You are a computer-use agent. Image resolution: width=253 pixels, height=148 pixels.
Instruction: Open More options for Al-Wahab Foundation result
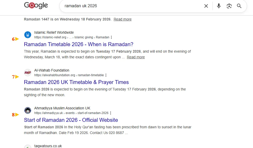click(106, 75)
